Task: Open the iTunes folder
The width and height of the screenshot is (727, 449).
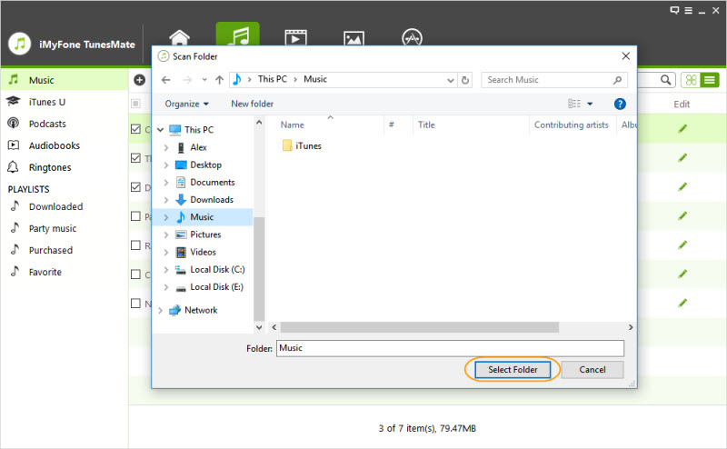Action: click(302, 145)
